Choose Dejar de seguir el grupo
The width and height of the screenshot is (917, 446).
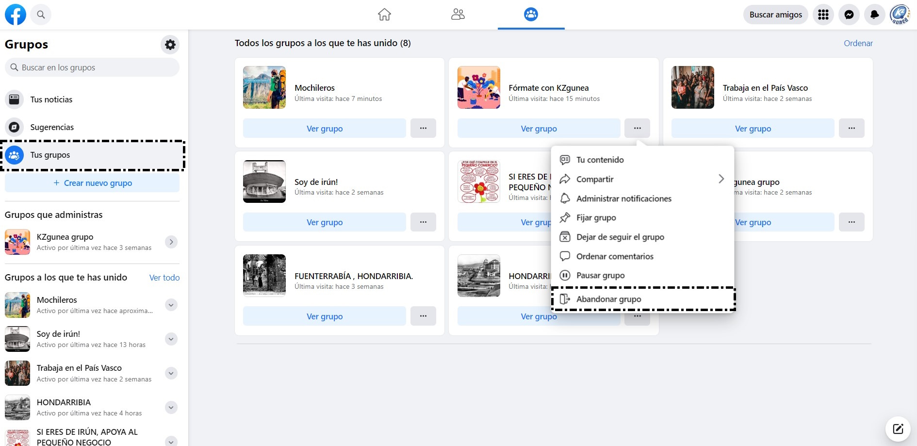(x=642, y=237)
